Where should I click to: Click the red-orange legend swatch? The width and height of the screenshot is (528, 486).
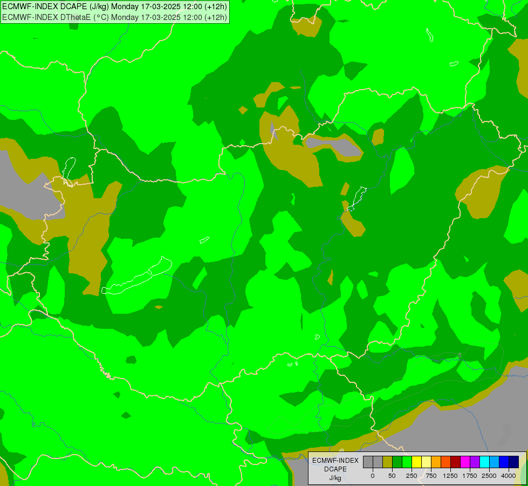pyautogui.click(x=445, y=462)
